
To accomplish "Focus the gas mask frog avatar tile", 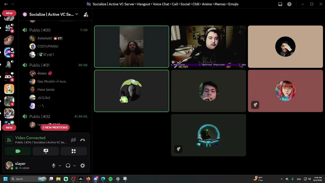I will point(132,91).
